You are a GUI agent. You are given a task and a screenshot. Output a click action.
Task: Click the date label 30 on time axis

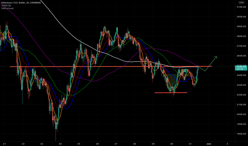[172, 144]
